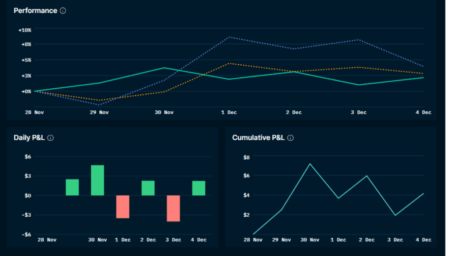Screen dimensions: 454x256
Task: Click the Cumulative P&L info icon
Action: [x=290, y=138]
